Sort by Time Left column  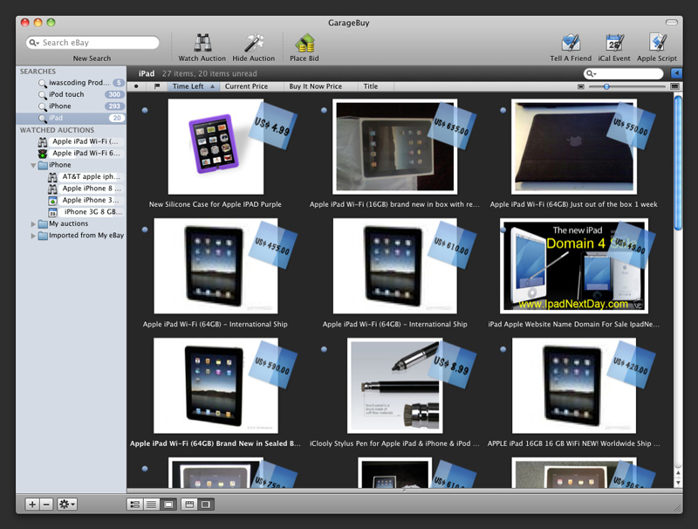pyautogui.click(x=193, y=86)
